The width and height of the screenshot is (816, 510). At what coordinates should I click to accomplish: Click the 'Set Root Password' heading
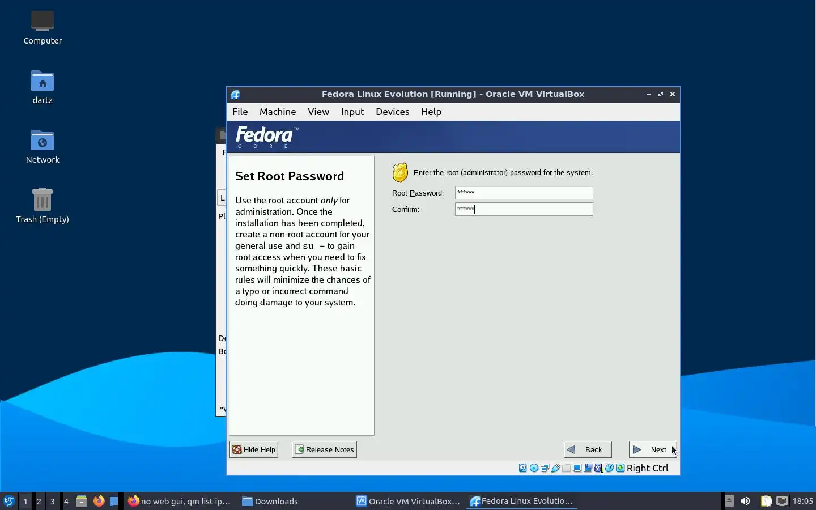click(290, 176)
